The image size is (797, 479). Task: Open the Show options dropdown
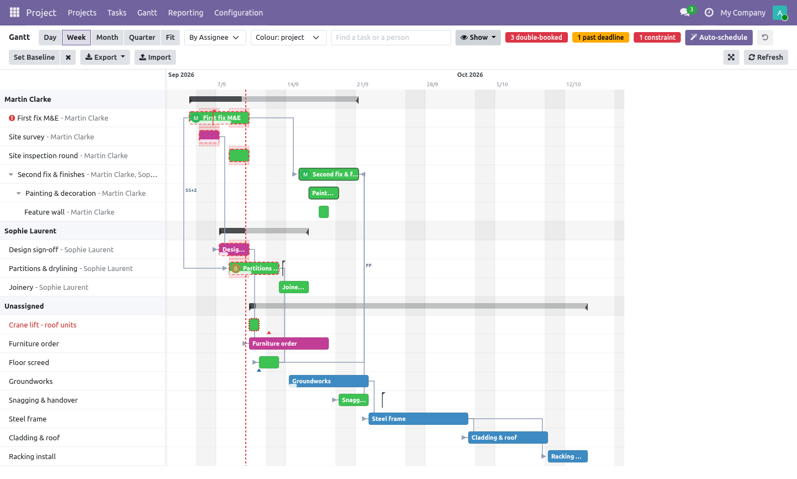coord(478,38)
